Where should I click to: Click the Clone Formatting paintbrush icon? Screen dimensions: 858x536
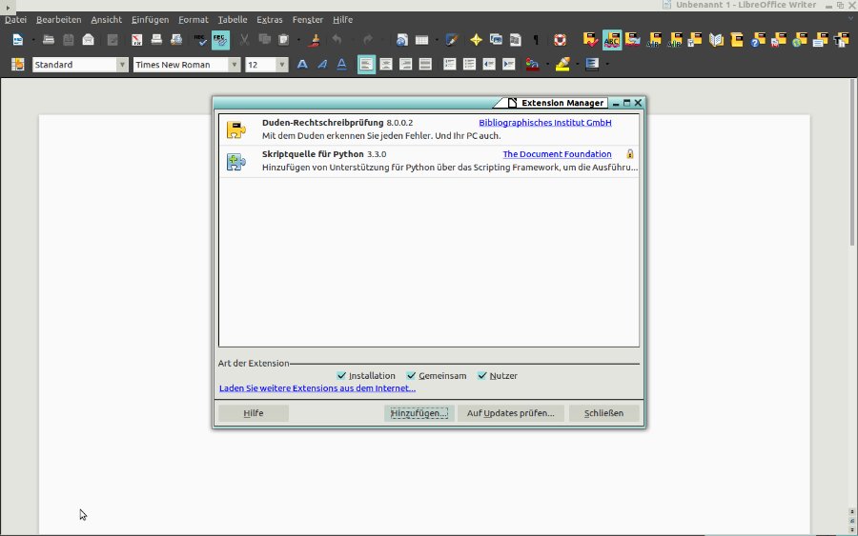point(316,40)
